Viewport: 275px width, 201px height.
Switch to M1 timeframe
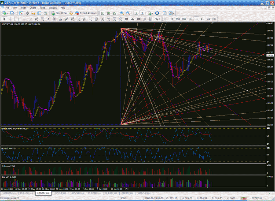point(166,19)
